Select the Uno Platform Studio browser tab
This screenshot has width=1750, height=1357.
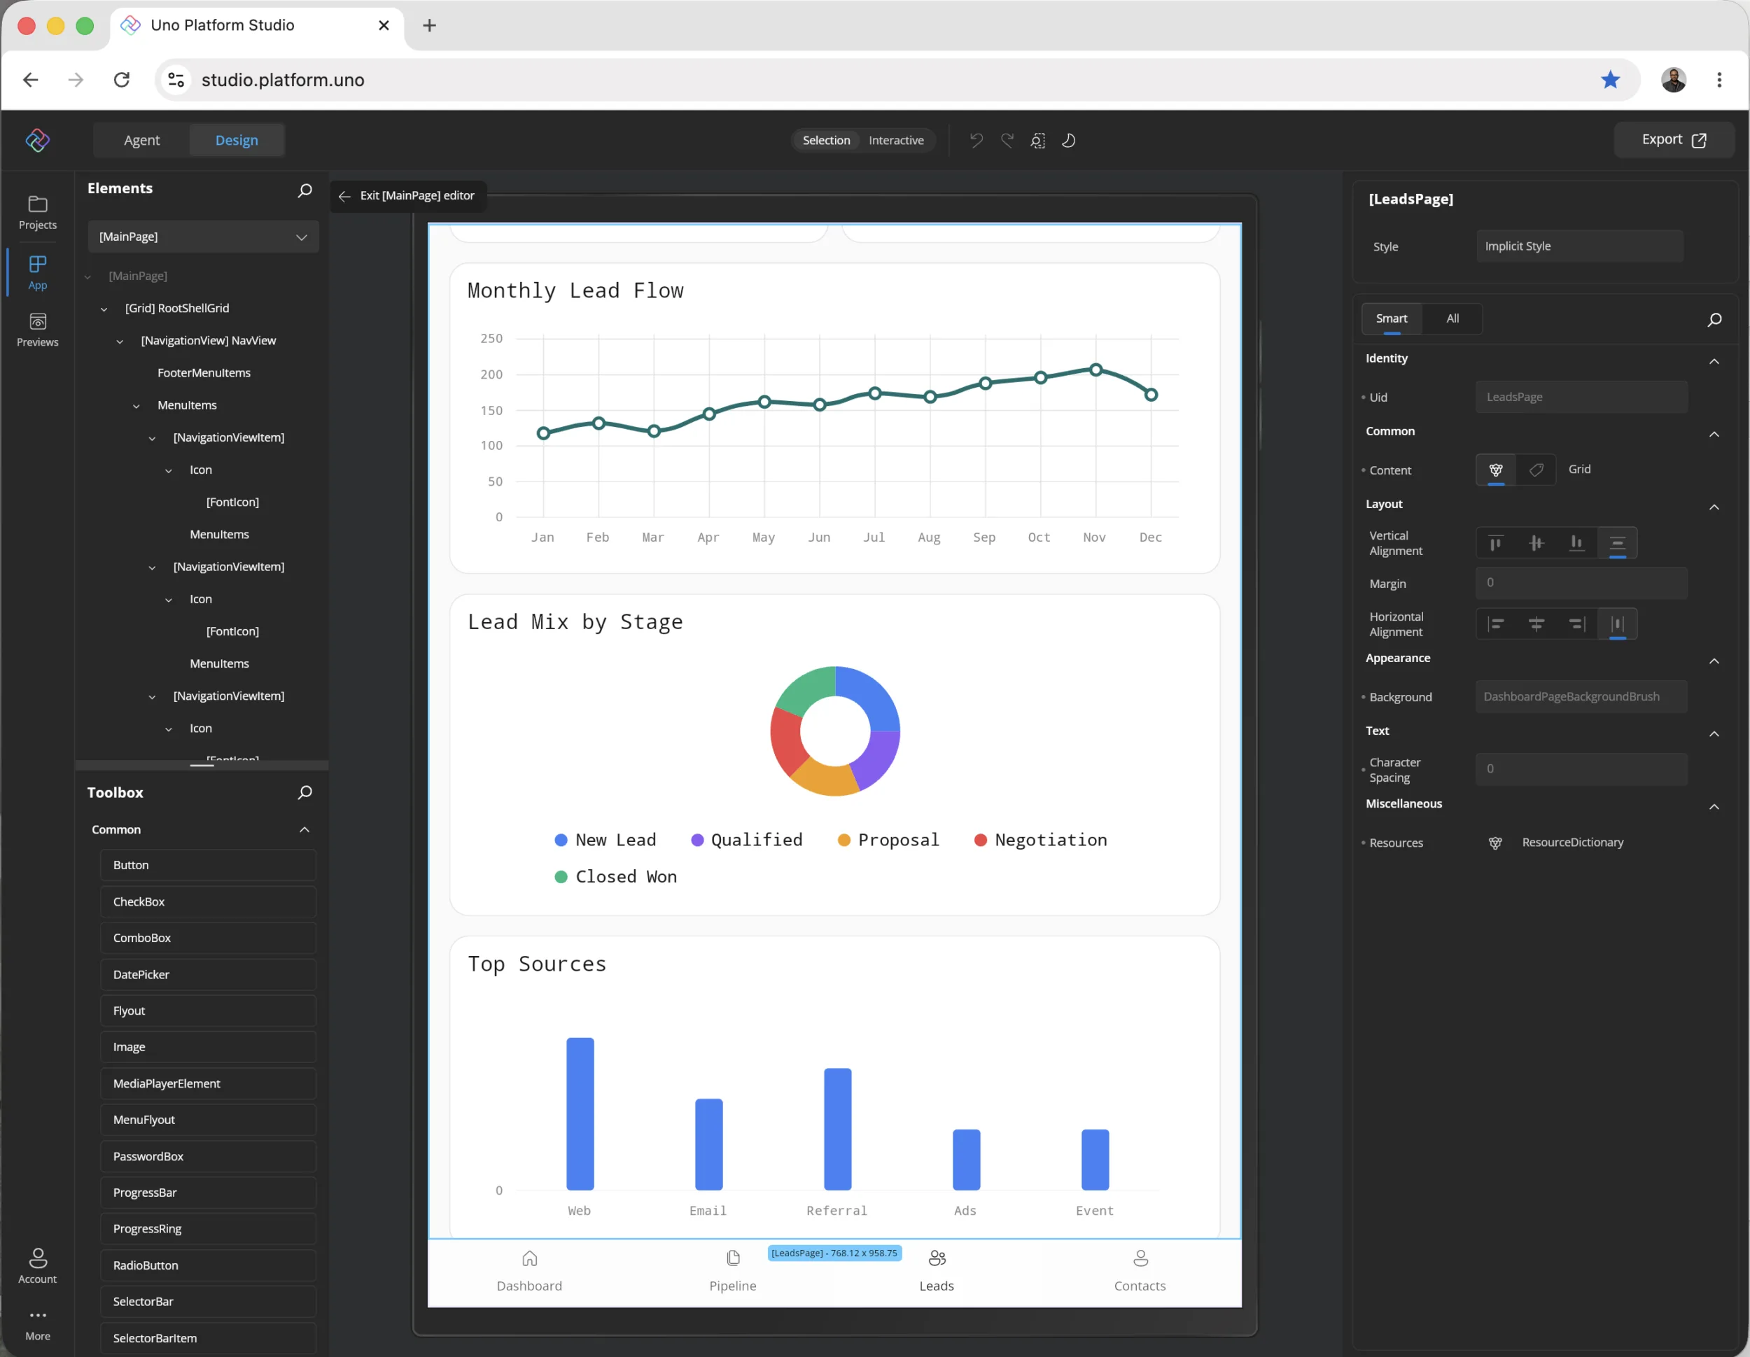(256, 26)
